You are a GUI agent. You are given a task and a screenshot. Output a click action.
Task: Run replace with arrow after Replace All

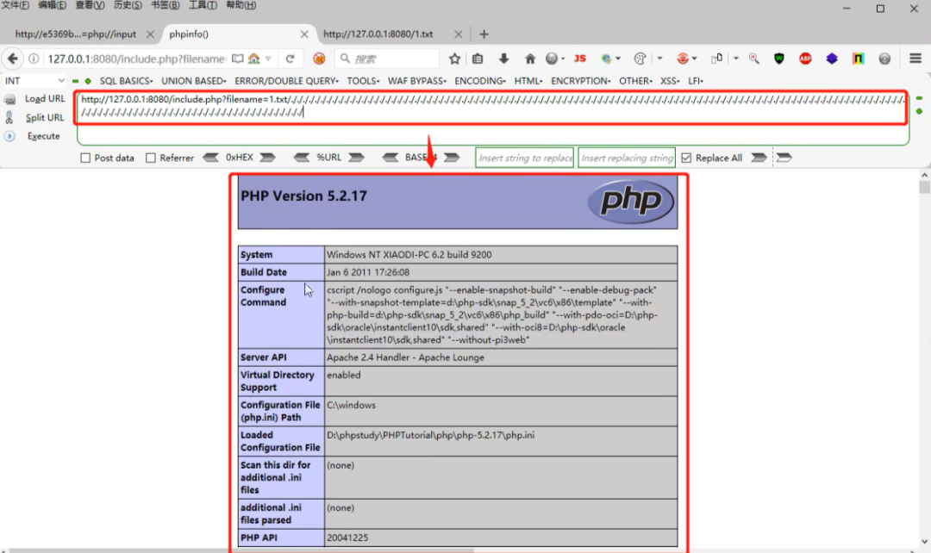pos(759,158)
